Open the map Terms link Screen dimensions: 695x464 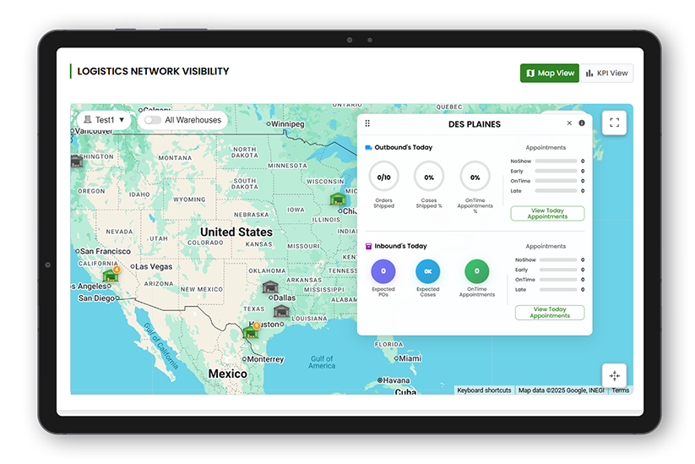click(x=620, y=390)
